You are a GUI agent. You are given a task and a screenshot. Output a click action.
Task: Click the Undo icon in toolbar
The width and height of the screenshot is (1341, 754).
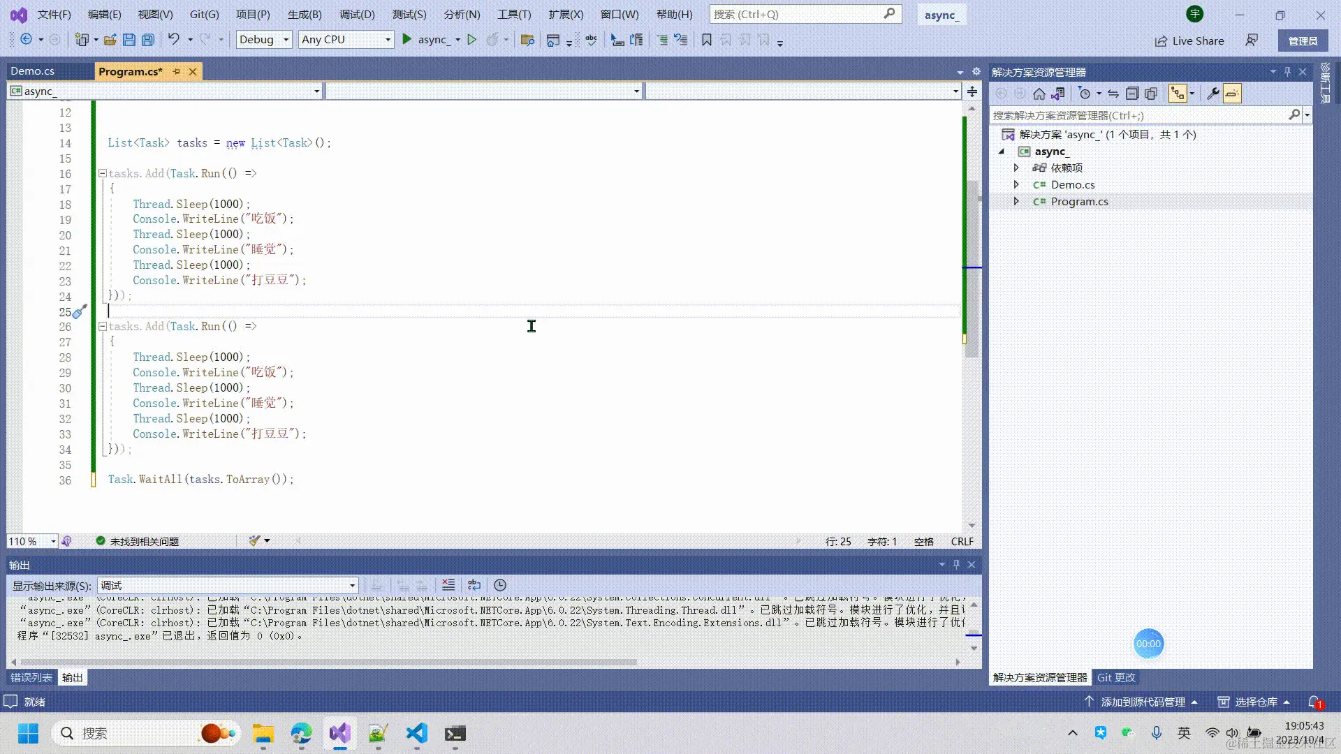[x=174, y=40]
